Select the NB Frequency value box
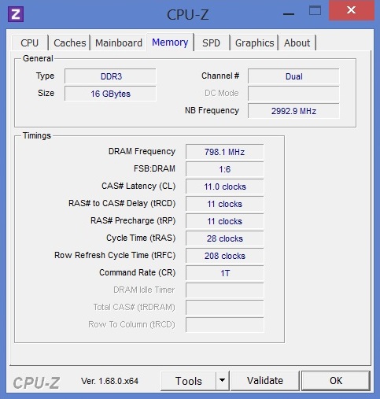 coord(293,111)
